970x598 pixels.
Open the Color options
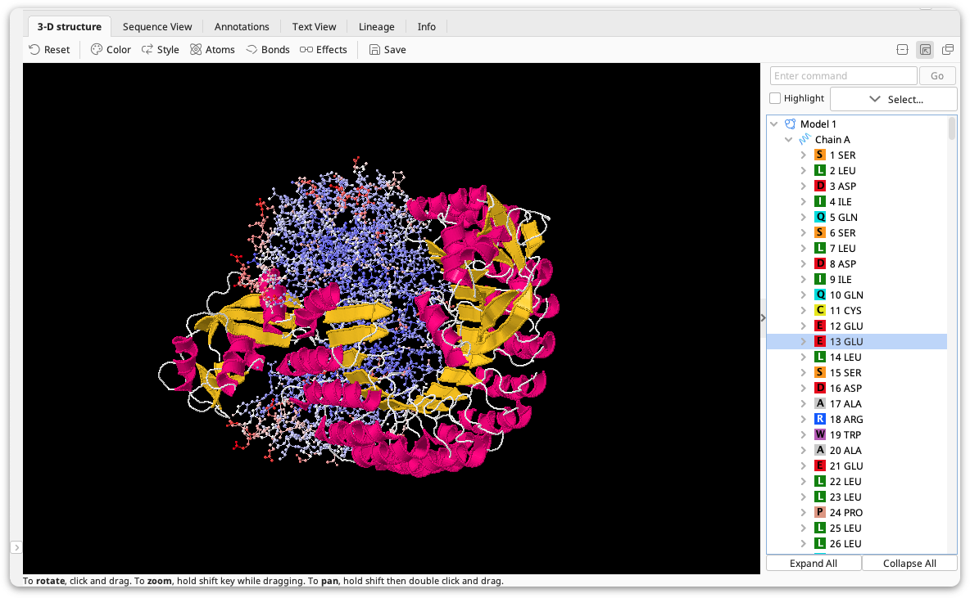coord(111,49)
